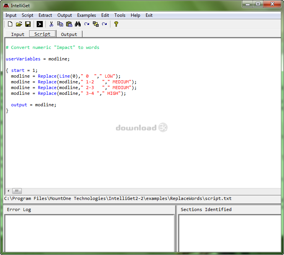The width and height of the screenshot is (284, 255).
Task: Run the script with the black arrow icon
Action: (40, 24)
